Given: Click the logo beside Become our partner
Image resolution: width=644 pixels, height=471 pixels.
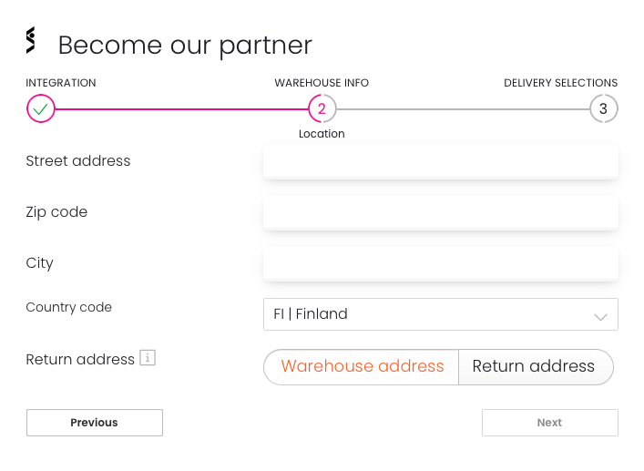Looking at the screenshot, I should click(31, 40).
